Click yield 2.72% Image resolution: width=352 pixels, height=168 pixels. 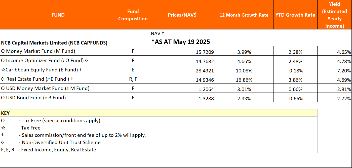click(x=344, y=99)
